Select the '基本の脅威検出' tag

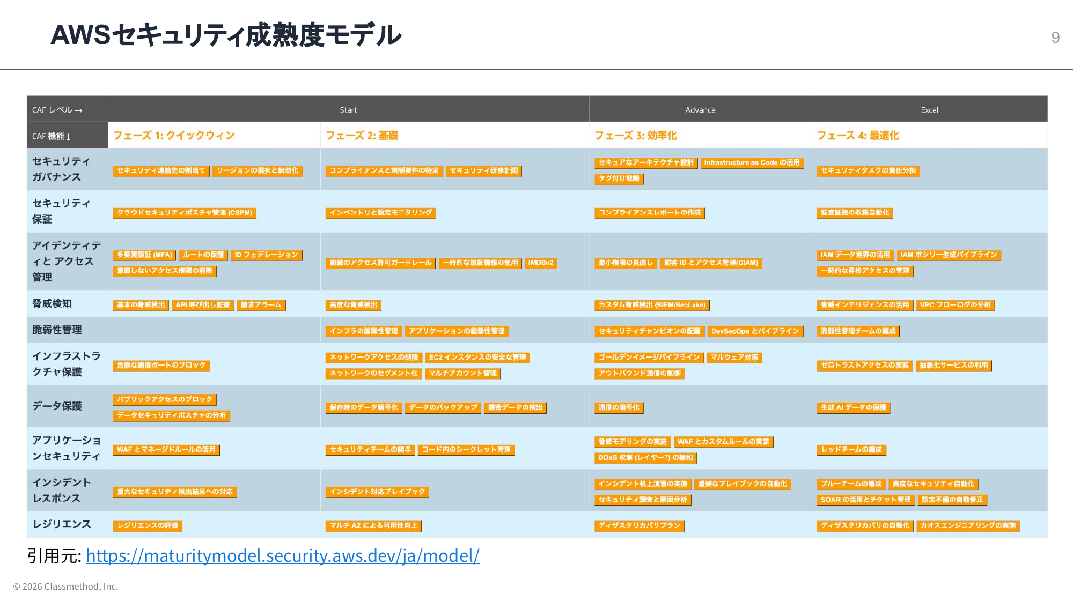tap(141, 305)
